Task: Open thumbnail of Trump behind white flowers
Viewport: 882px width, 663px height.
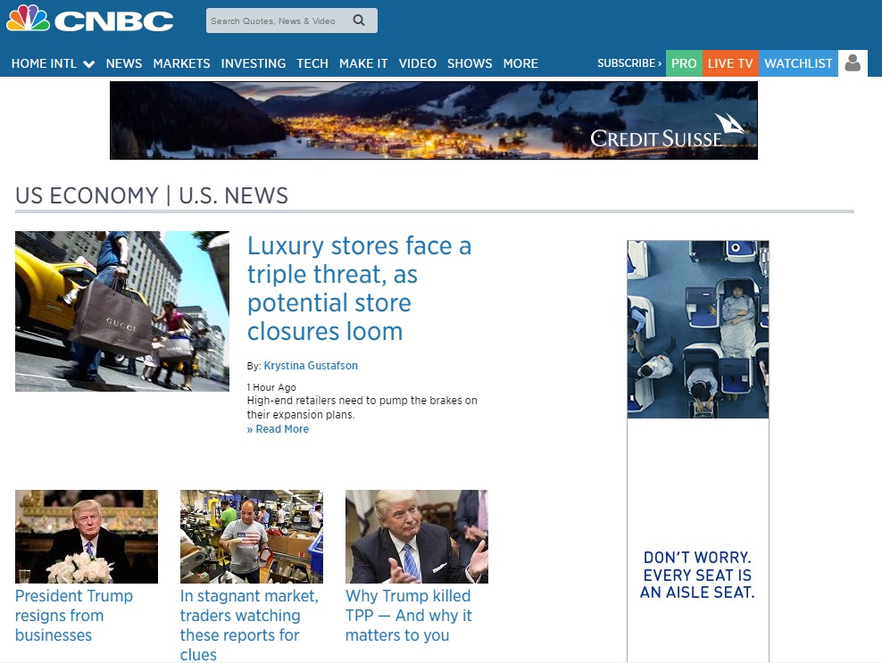Action: coord(87,536)
